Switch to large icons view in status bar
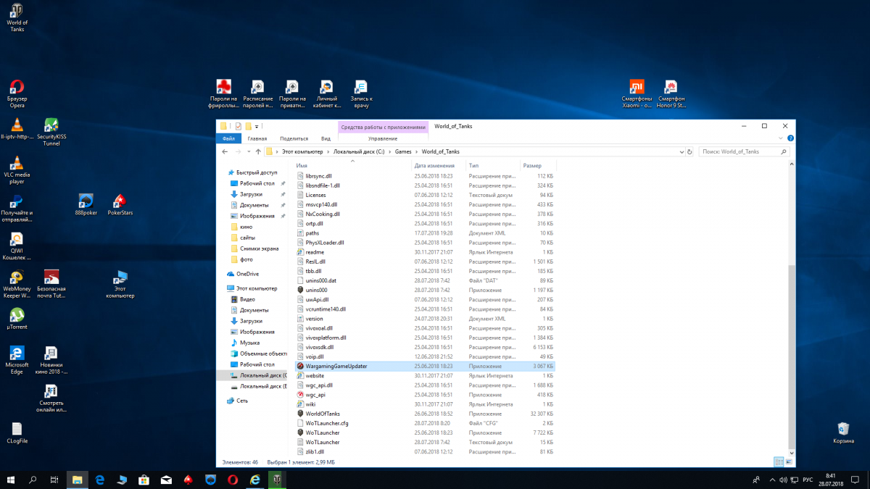 pyautogui.click(x=789, y=461)
